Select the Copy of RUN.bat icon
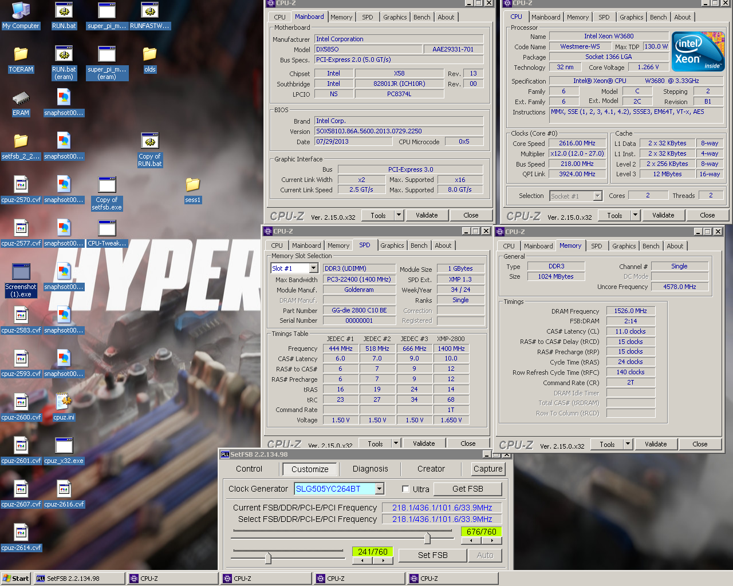 [150, 150]
